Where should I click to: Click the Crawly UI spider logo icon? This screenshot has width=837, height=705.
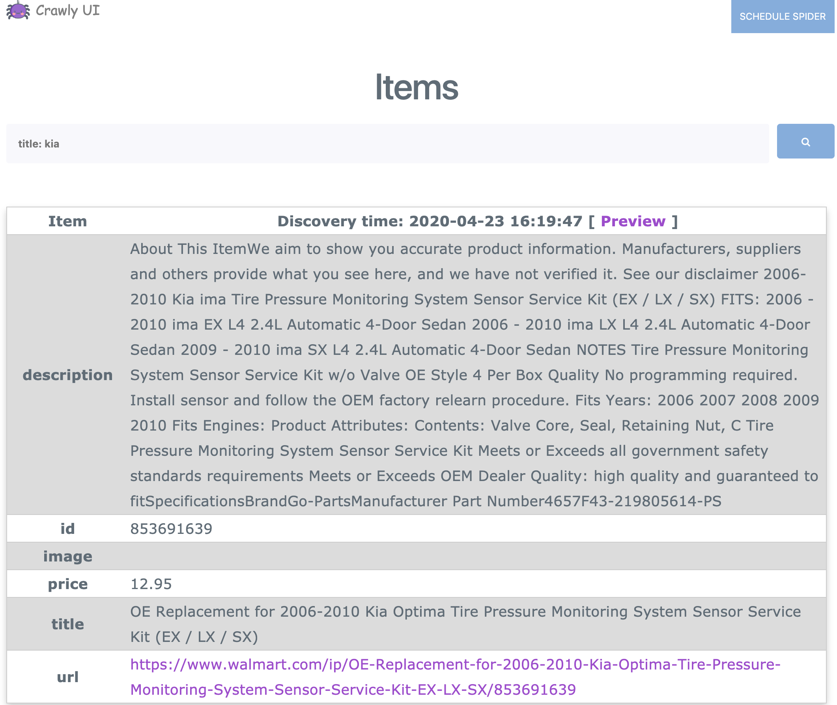(18, 10)
